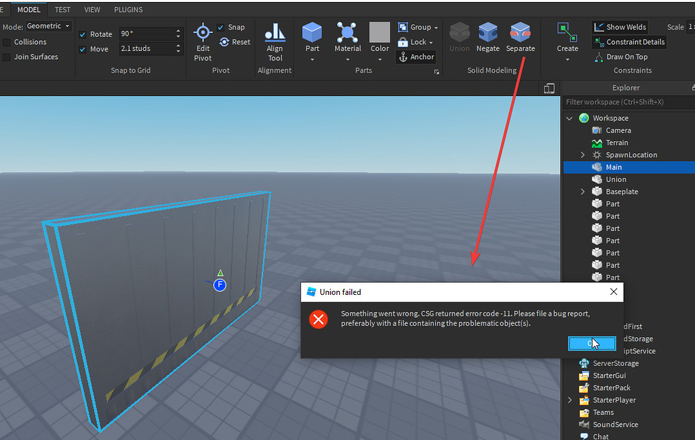
Task: Expand the Baseplate node
Action: click(582, 191)
